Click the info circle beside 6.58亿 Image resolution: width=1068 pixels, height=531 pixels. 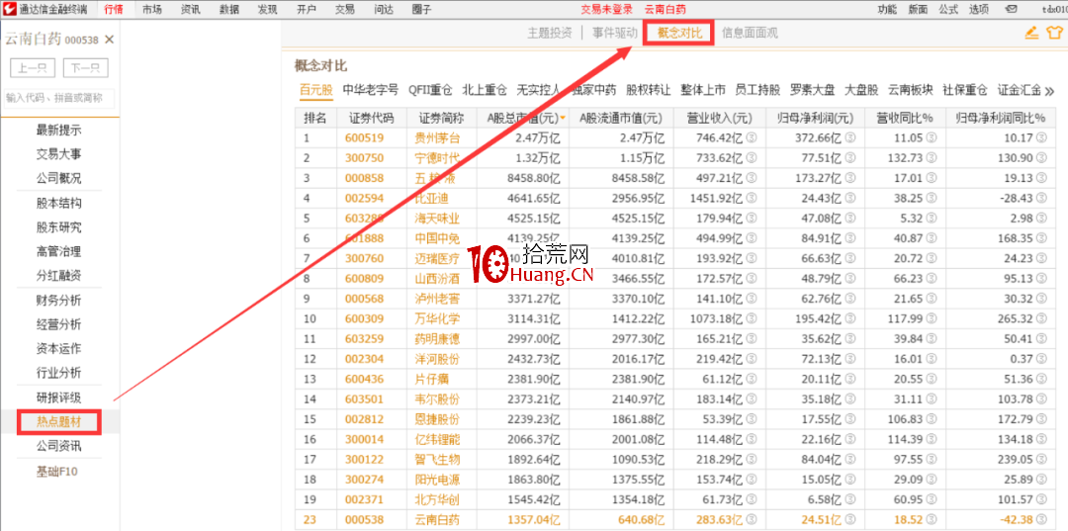coord(850,499)
